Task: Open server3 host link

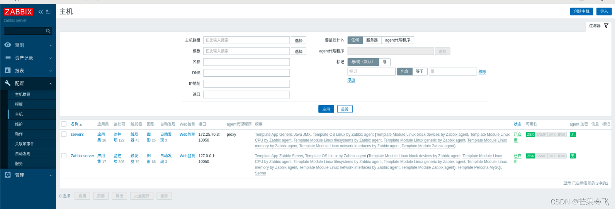Action: (x=77, y=135)
